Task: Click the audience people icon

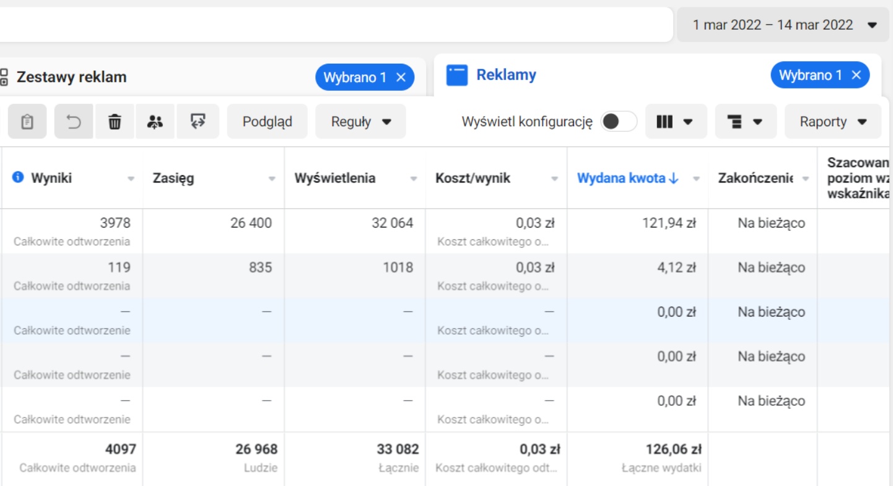Action: click(x=155, y=122)
